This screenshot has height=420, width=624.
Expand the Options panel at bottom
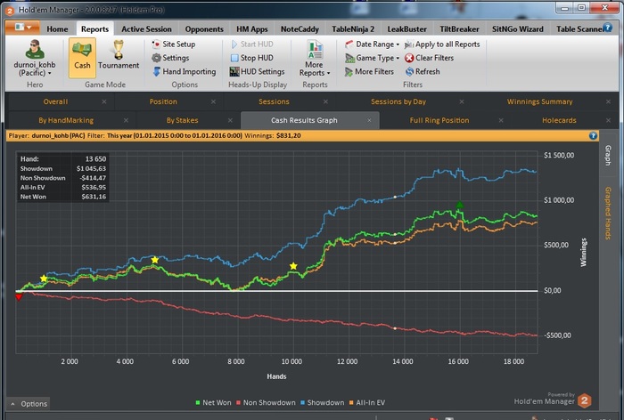[29, 403]
